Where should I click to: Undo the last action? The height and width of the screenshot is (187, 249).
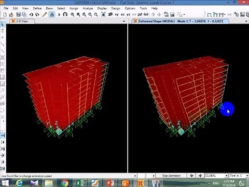coord(31,15)
